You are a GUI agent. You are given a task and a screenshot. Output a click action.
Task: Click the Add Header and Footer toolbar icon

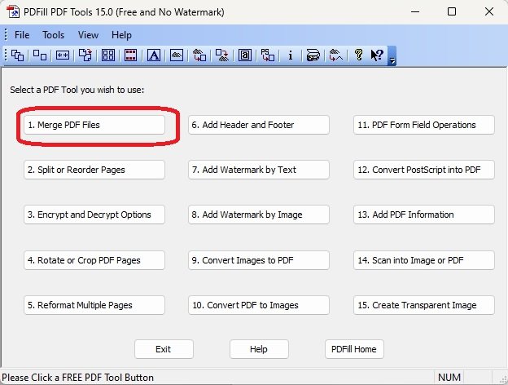pyautogui.click(x=131, y=55)
